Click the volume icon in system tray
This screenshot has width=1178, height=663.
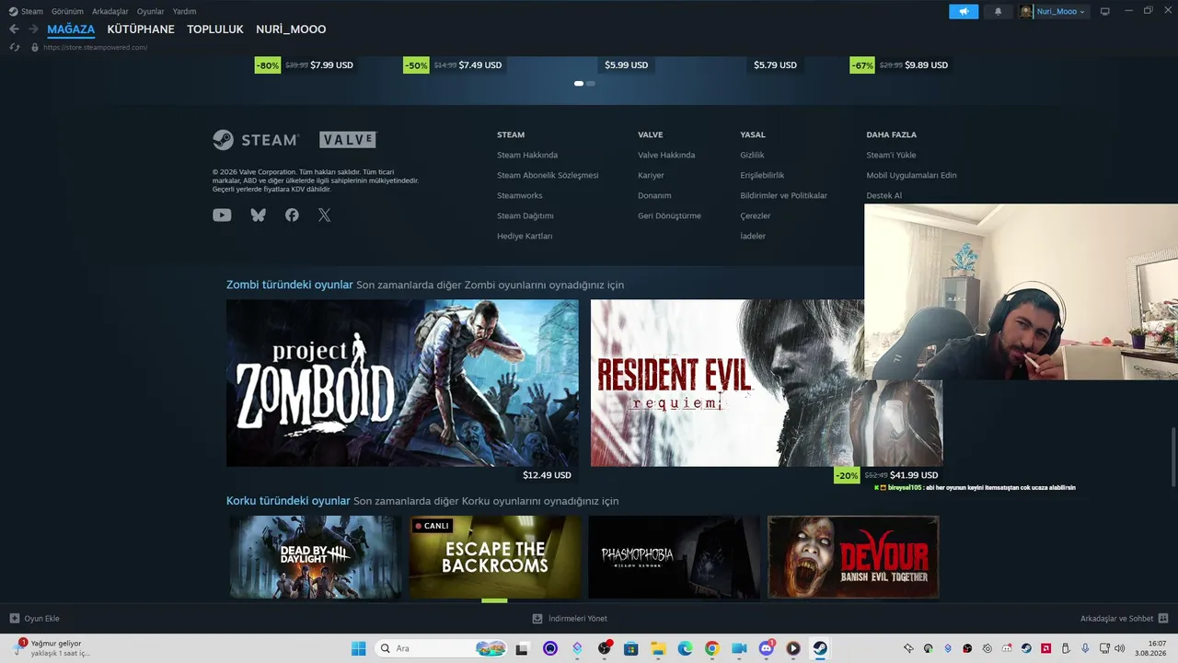click(x=1120, y=648)
